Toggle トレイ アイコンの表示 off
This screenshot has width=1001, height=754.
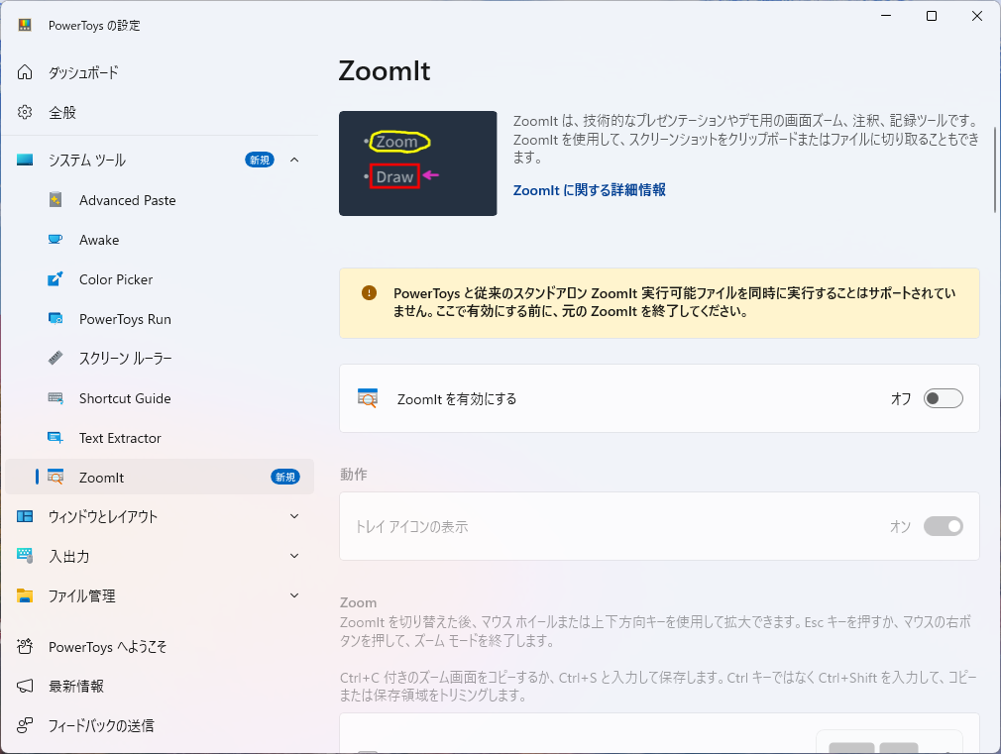(943, 526)
